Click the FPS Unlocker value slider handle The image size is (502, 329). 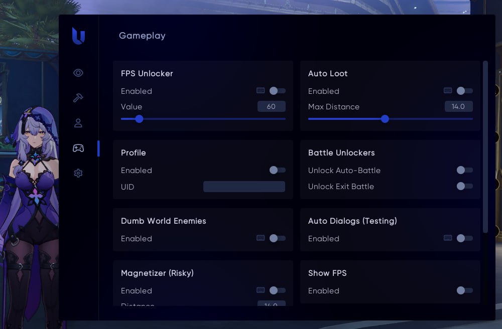click(x=139, y=119)
